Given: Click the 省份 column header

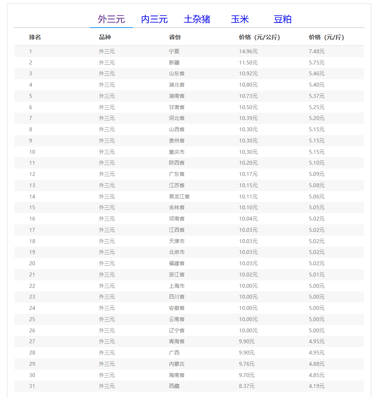Looking at the screenshot, I should tap(175, 37).
